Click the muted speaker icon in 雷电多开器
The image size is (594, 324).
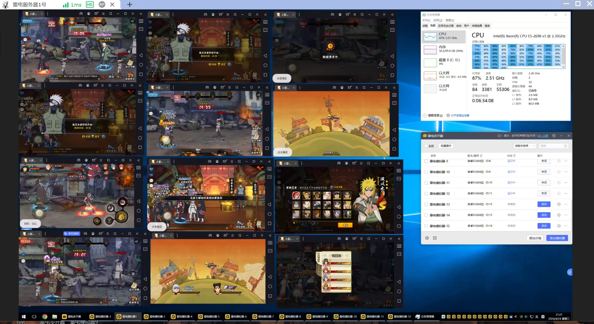click(499, 136)
